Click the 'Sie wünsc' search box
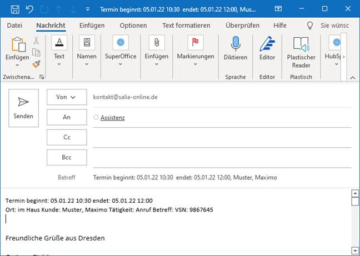The height and width of the screenshot is (256, 360). pyautogui.click(x=335, y=25)
